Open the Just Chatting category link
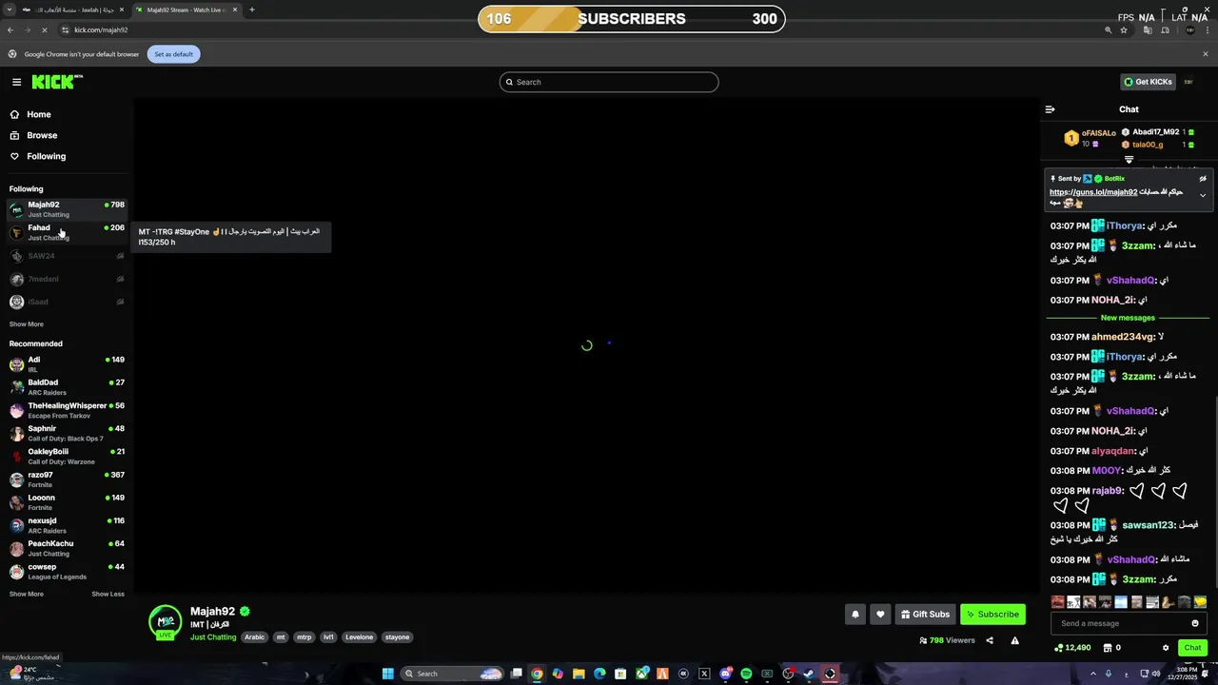Viewport: 1218px width, 685px height. point(213,637)
